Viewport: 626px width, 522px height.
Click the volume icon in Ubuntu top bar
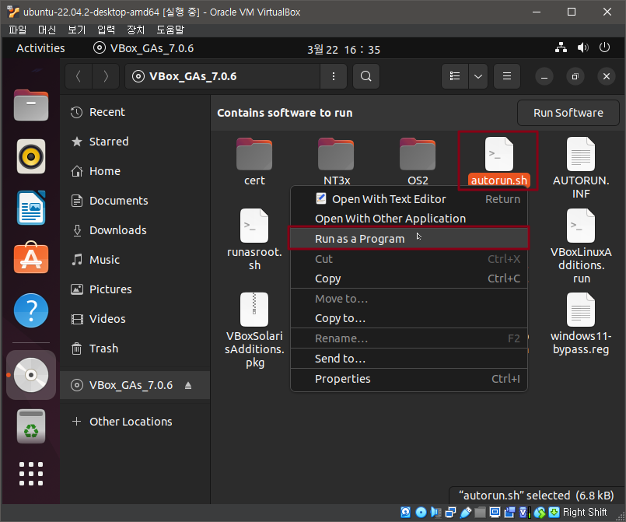tap(583, 47)
